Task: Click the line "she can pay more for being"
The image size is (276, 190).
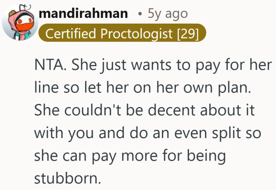Action: tap(131, 156)
